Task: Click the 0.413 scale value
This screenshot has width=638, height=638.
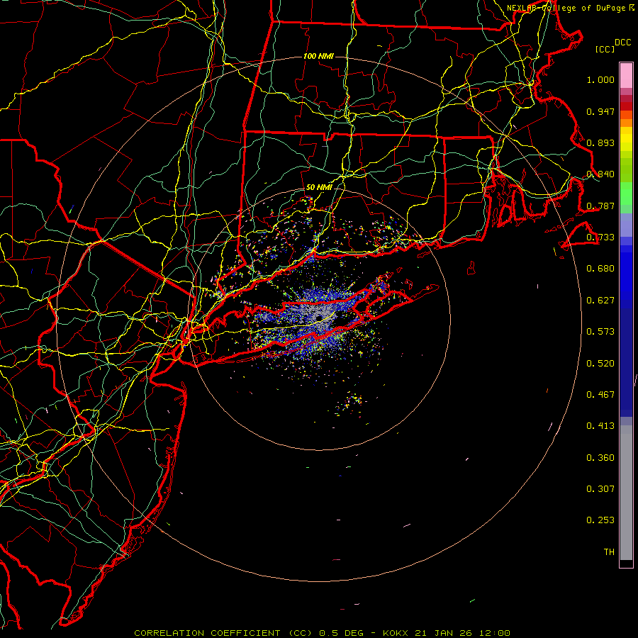Action: pyautogui.click(x=600, y=426)
